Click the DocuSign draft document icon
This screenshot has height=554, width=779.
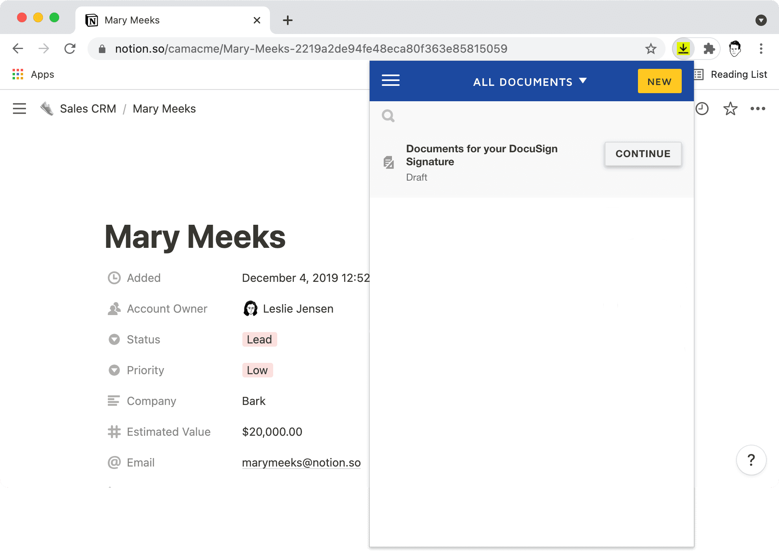pyautogui.click(x=389, y=162)
